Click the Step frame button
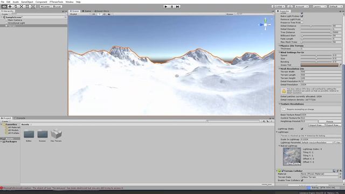This screenshot has width=345, height=194. tap(177, 6)
